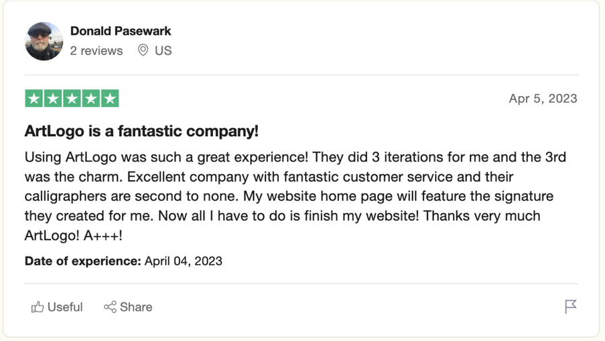Click the US country label
The width and height of the screenshot is (605, 341).
(x=163, y=50)
